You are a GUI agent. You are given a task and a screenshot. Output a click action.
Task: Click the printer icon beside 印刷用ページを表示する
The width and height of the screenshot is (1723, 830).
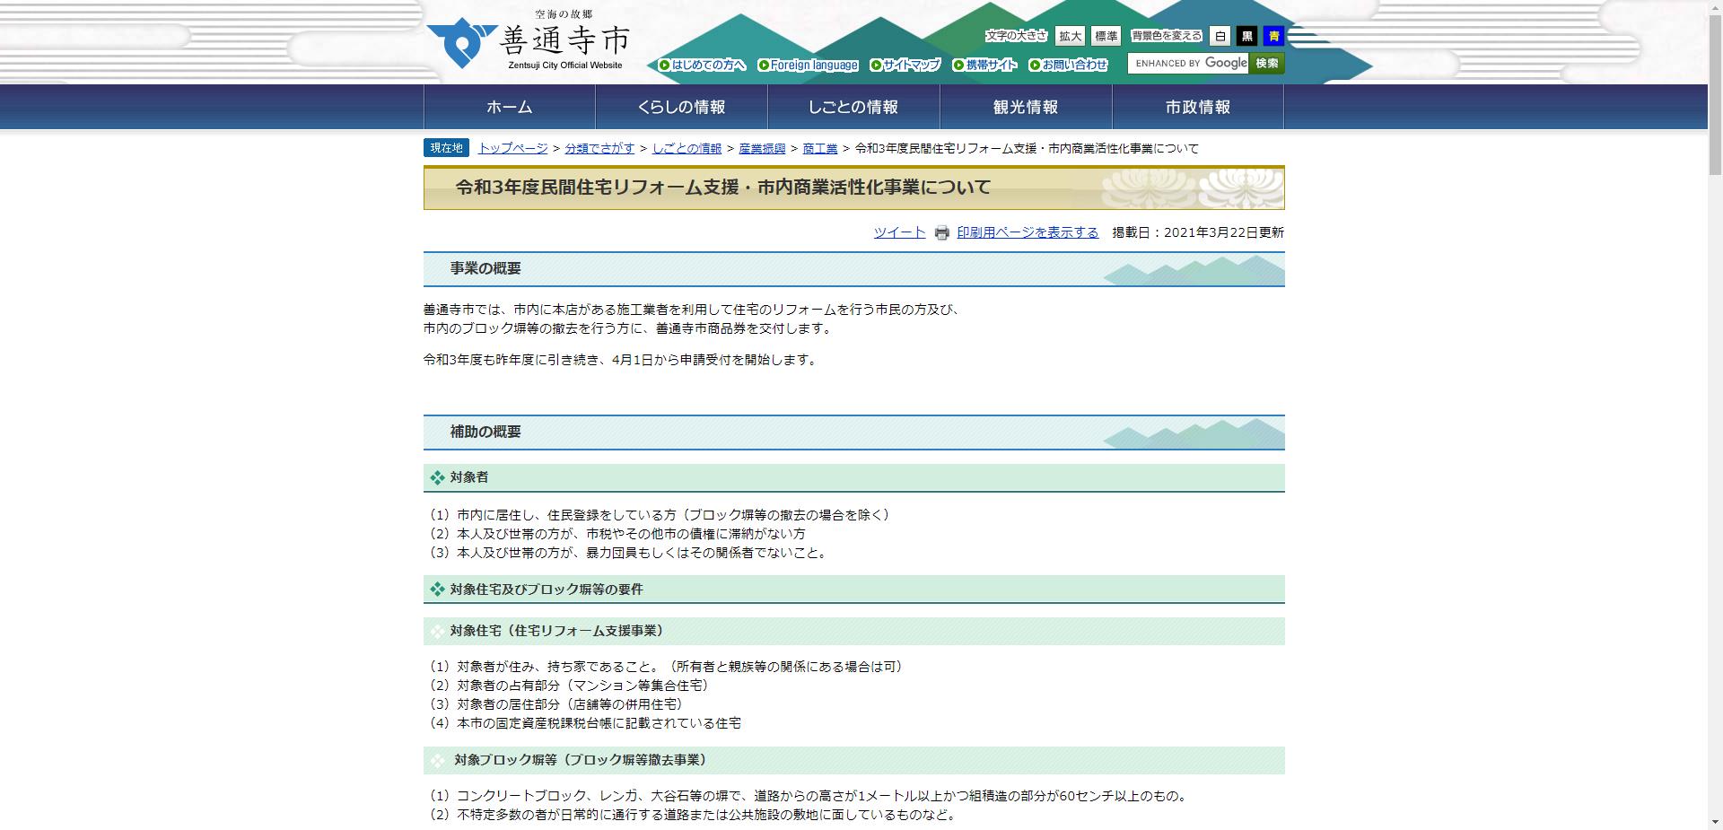(940, 232)
